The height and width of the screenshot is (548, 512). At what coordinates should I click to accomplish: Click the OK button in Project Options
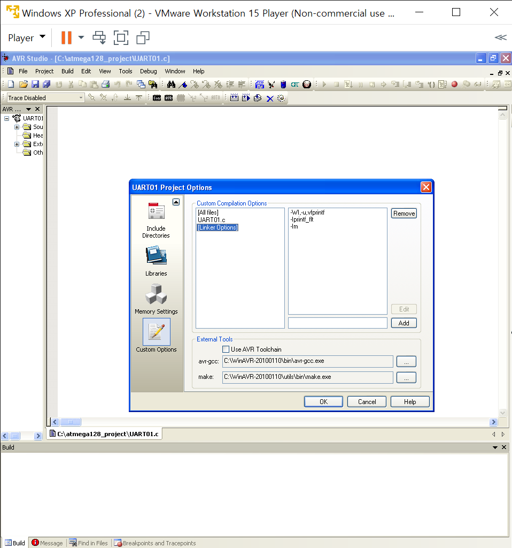click(323, 401)
